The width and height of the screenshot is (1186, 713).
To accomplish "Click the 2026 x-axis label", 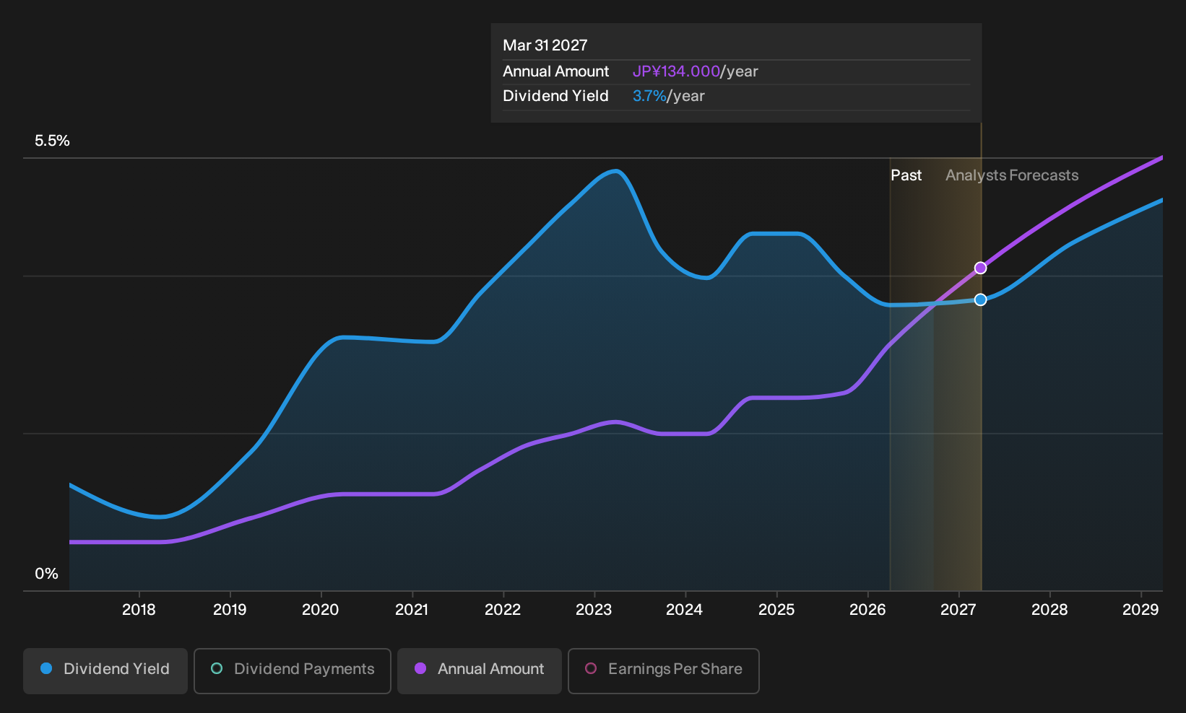I will click(x=867, y=610).
